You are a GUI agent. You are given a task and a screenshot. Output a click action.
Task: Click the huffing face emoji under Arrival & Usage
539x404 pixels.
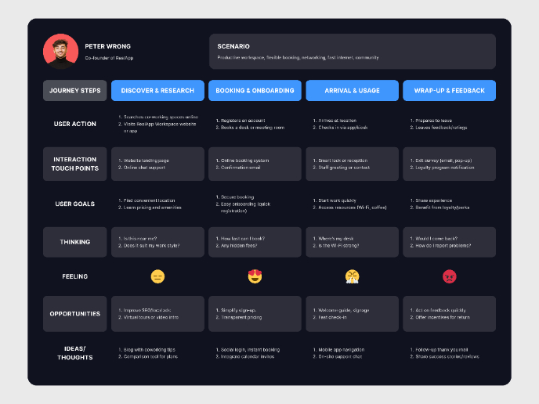click(x=352, y=276)
